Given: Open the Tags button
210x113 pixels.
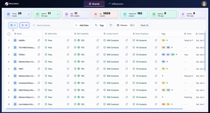Looking at the screenshot, I should click(x=99, y=25).
